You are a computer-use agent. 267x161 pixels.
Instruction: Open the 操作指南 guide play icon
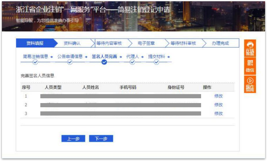[250, 85]
